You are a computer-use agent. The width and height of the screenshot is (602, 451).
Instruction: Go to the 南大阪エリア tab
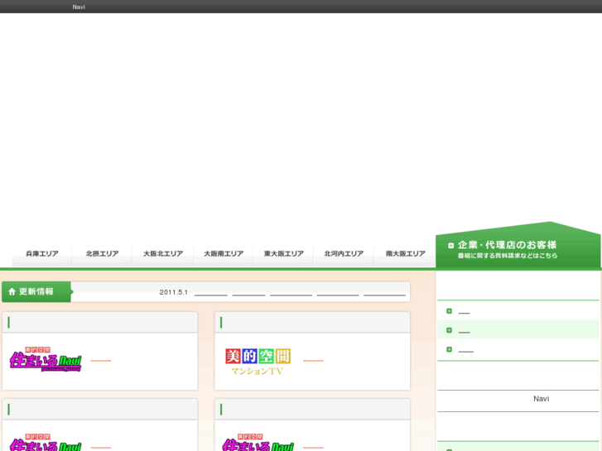pyautogui.click(x=405, y=254)
